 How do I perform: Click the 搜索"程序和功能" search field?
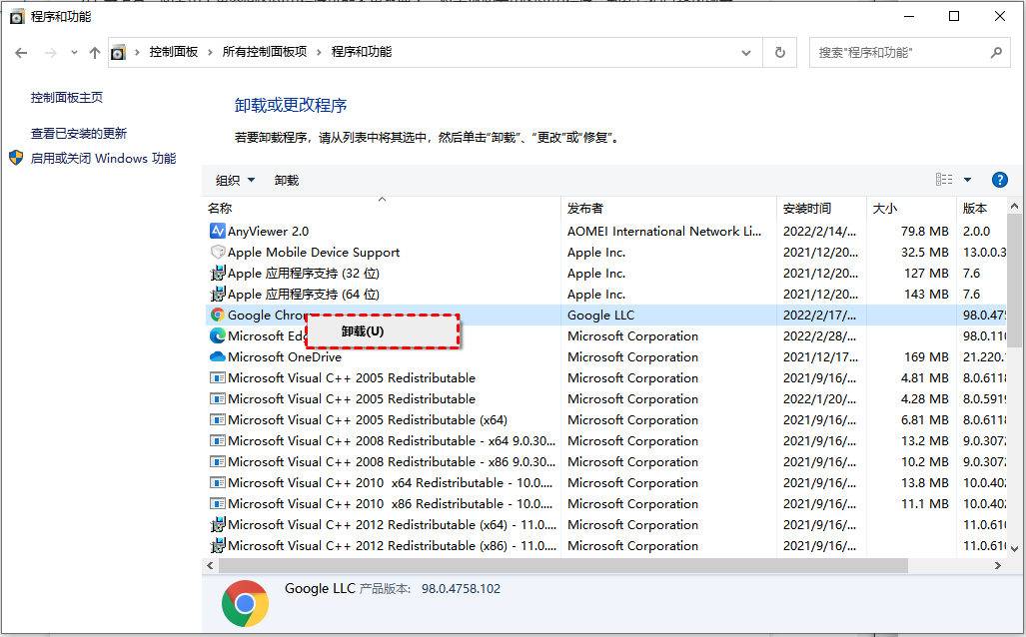tap(899, 53)
